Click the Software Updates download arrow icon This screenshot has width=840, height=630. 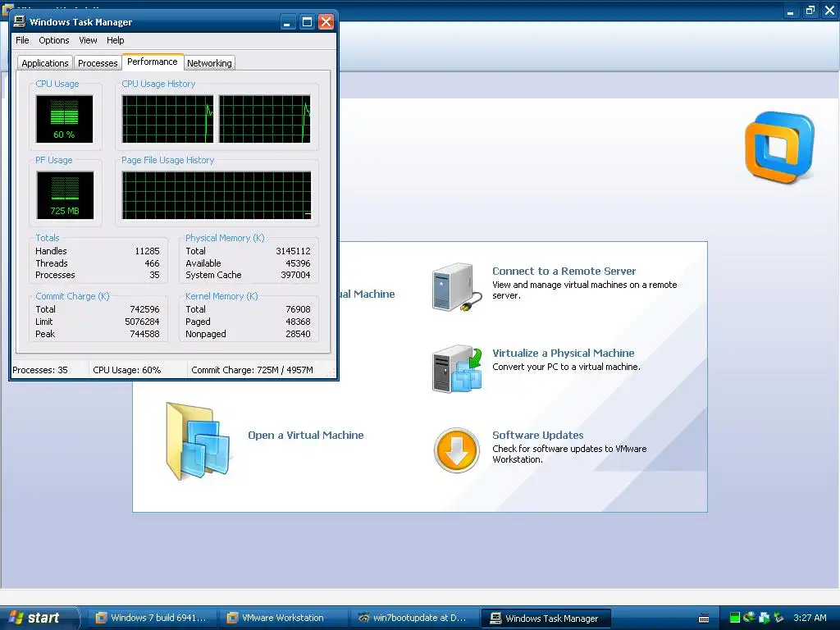pos(456,450)
